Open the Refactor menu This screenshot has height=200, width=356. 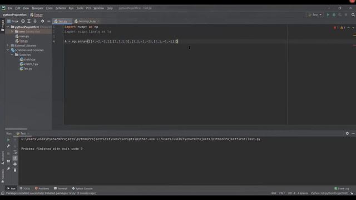[x=61, y=8]
